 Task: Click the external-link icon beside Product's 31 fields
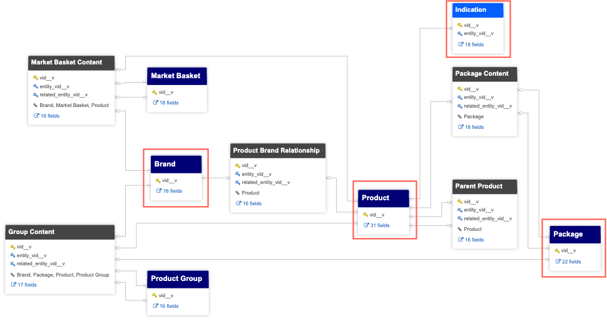tap(366, 225)
